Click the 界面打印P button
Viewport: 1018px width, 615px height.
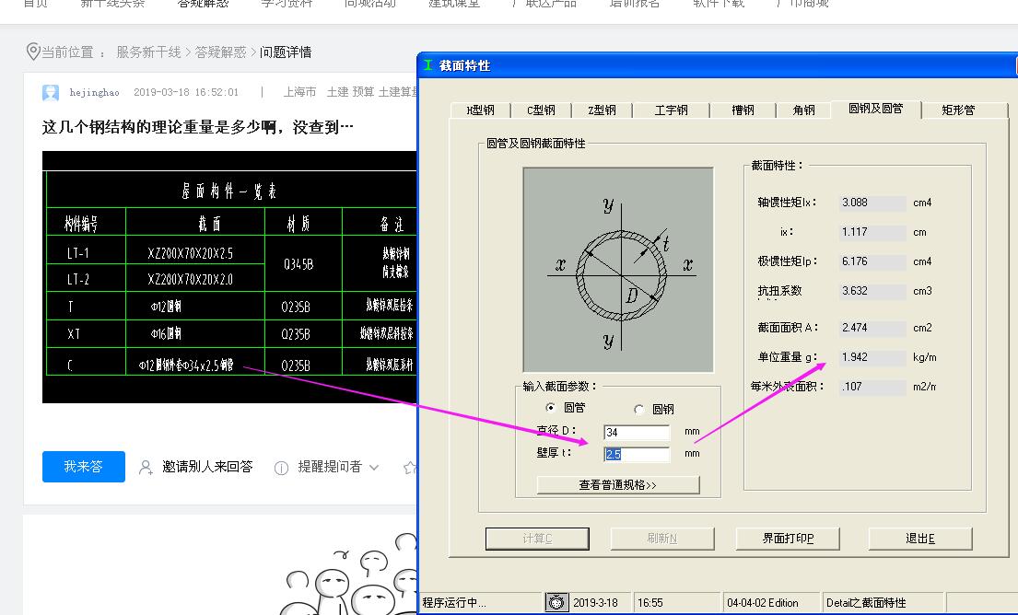click(788, 539)
